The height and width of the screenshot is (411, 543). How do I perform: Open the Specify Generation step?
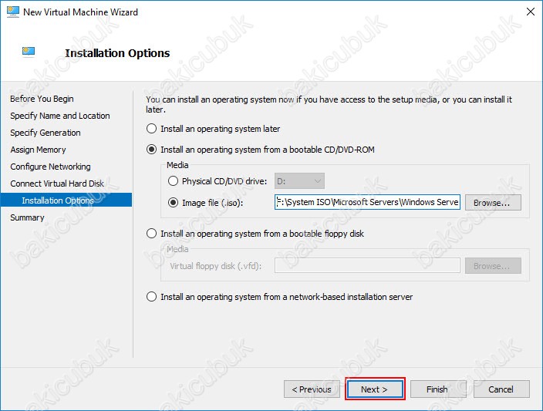(x=46, y=133)
